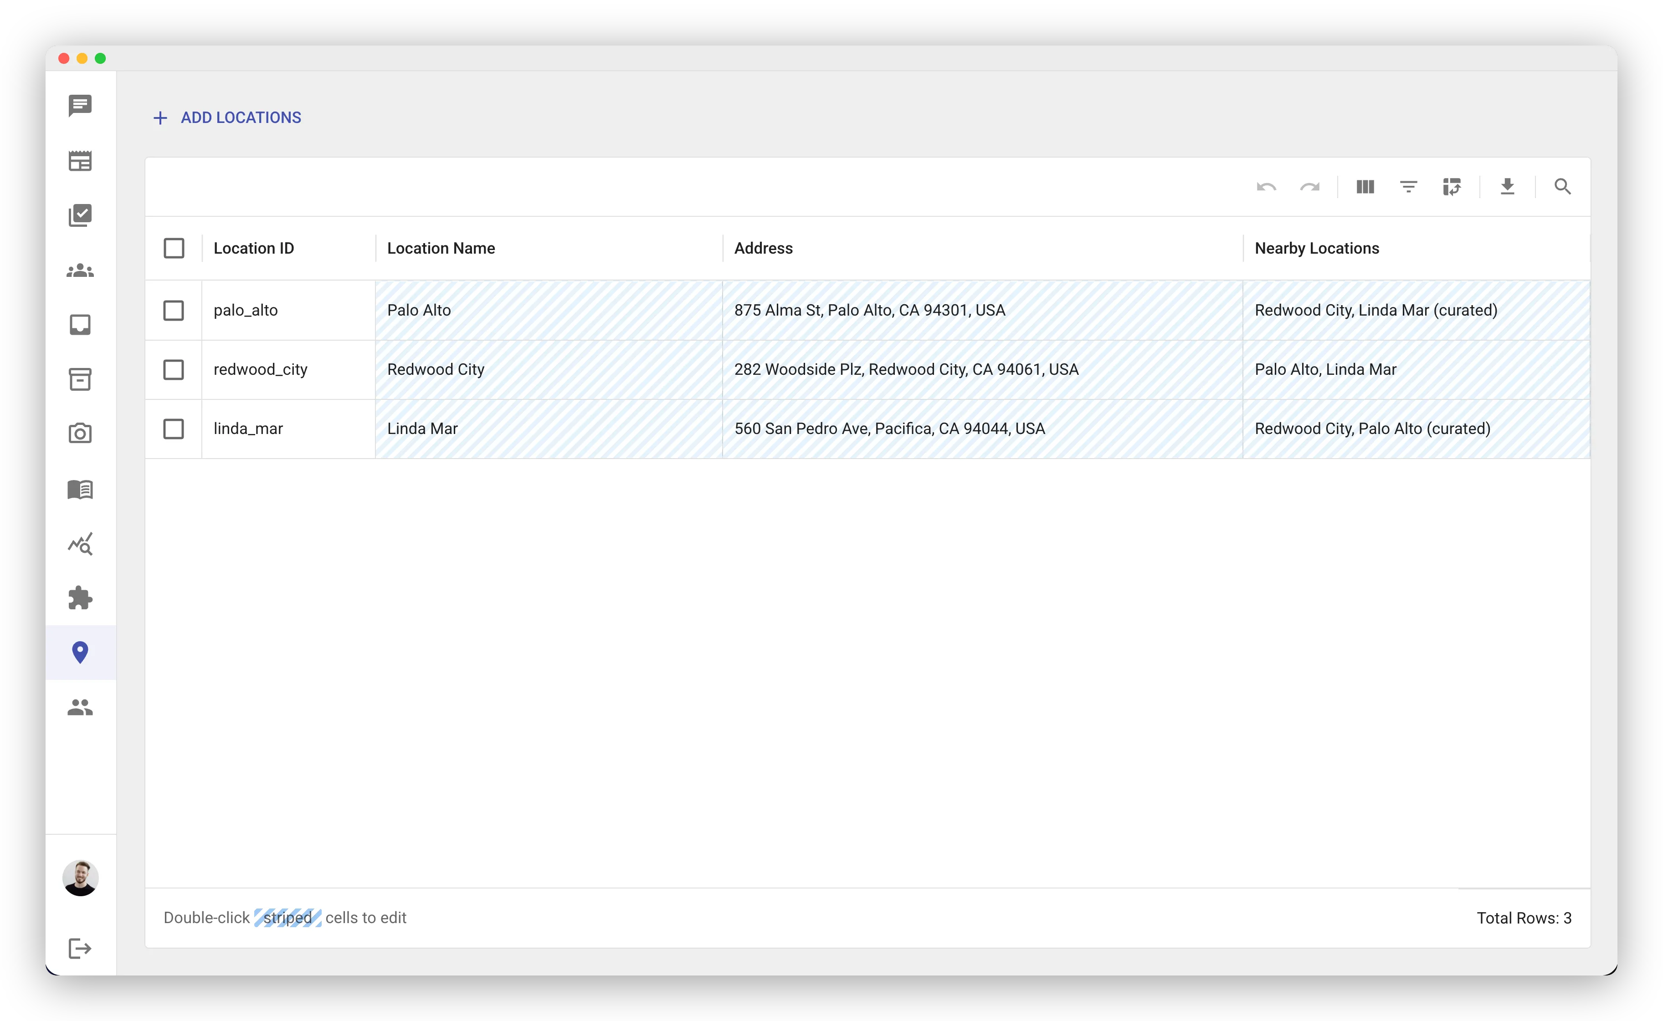Open the chat messages sidebar icon
Image resolution: width=1663 pixels, height=1021 pixels.
pos(80,105)
